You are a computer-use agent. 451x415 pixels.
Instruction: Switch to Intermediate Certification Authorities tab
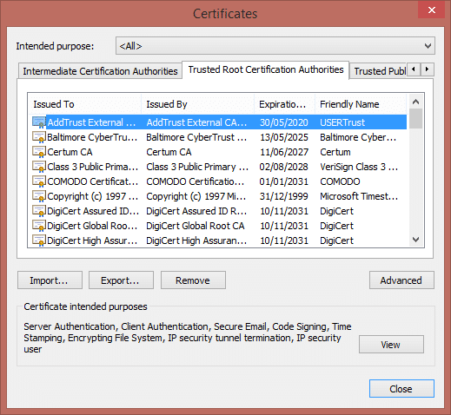100,71
